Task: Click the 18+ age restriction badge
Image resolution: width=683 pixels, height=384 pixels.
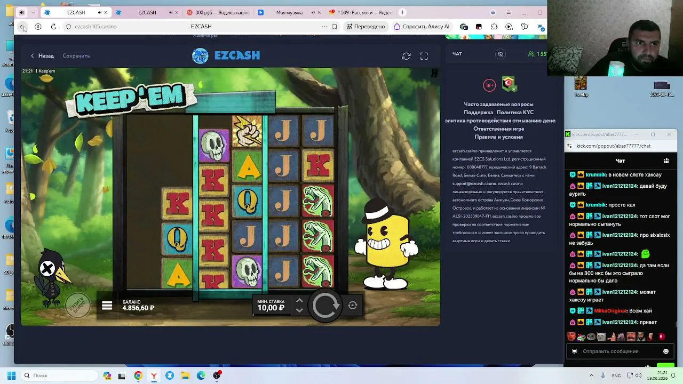Action: [489, 85]
